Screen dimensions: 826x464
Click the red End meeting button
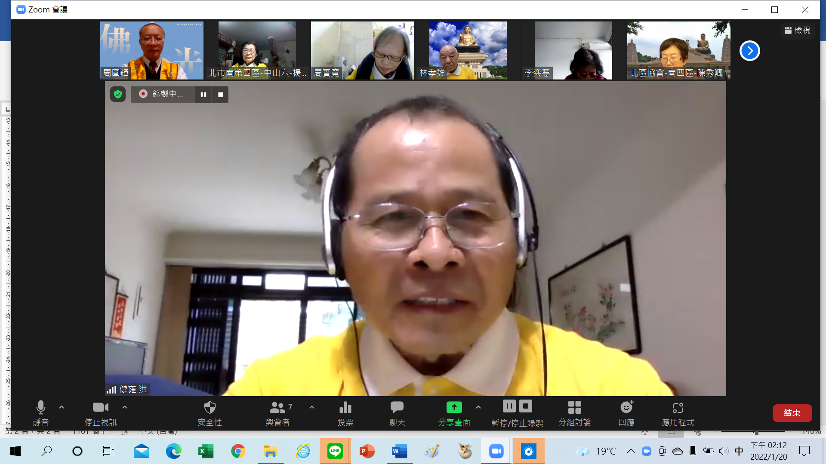(x=792, y=413)
